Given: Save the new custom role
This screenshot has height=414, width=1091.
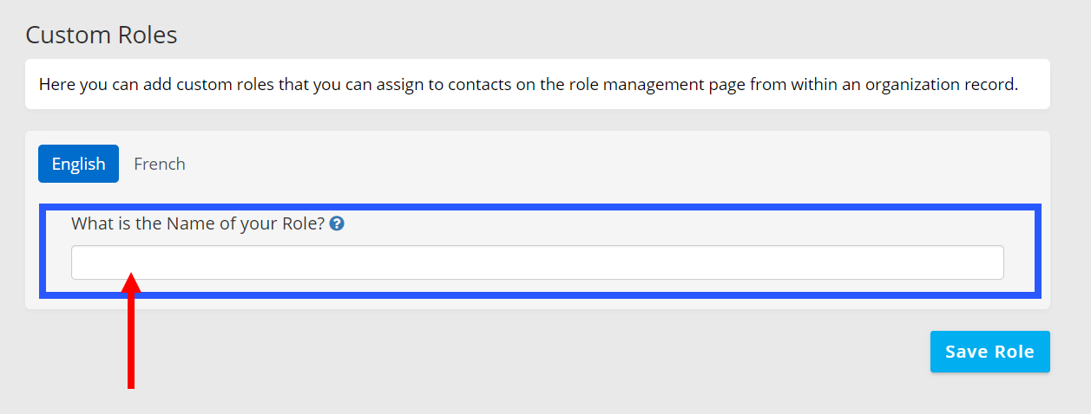Looking at the screenshot, I should [x=989, y=352].
